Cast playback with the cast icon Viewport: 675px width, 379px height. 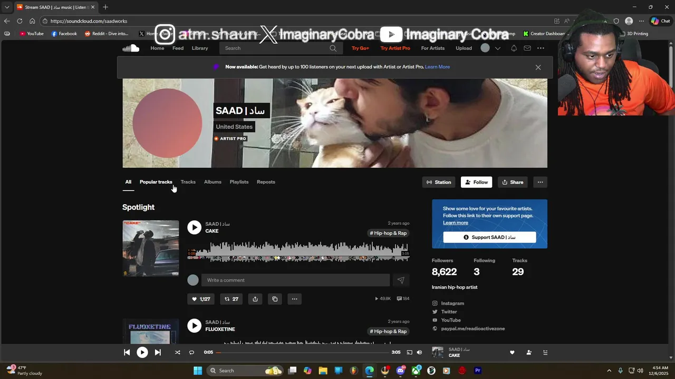pos(409,353)
